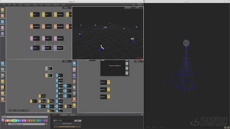
Task: Click the select locators button
Action: coord(67,124)
